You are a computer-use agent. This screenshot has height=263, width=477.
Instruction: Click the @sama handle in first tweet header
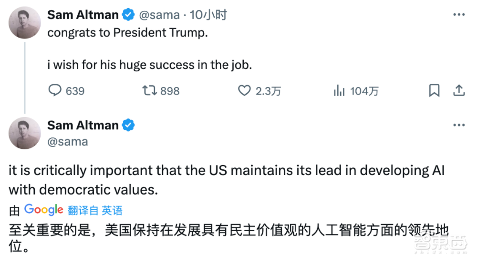click(159, 15)
